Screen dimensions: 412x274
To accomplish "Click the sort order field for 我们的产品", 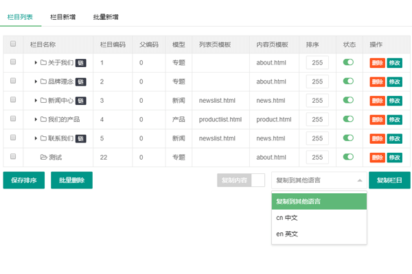I will pos(317,119).
